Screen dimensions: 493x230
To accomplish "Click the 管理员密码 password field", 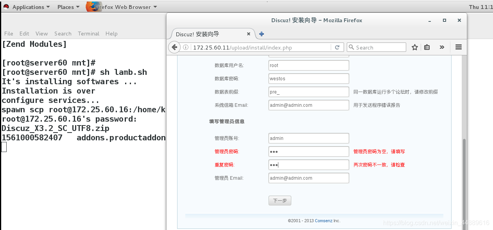I will click(309, 152).
